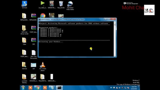Open the volume control tray icon
The height and width of the screenshot is (90, 160).
pyautogui.click(x=120, y=88)
